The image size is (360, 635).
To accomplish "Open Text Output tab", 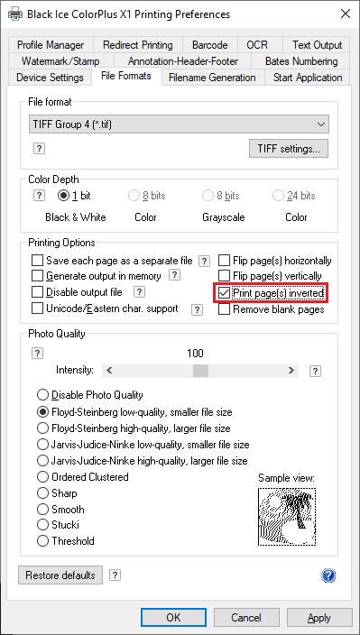I will coord(317,45).
